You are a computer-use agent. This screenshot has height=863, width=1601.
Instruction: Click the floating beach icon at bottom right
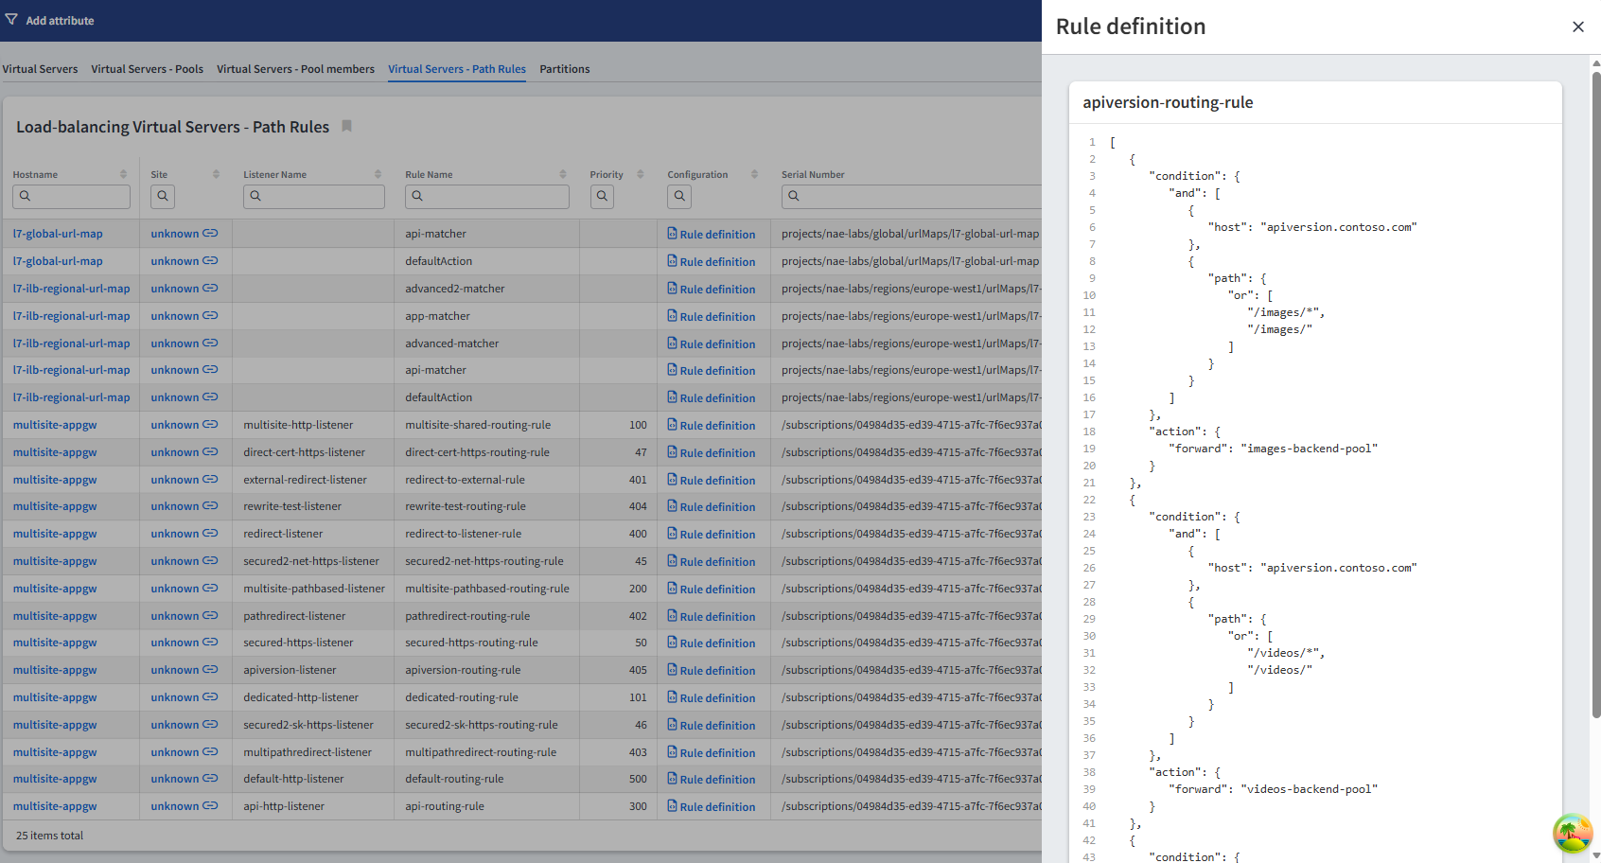pyautogui.click(x=1572, y=833)
